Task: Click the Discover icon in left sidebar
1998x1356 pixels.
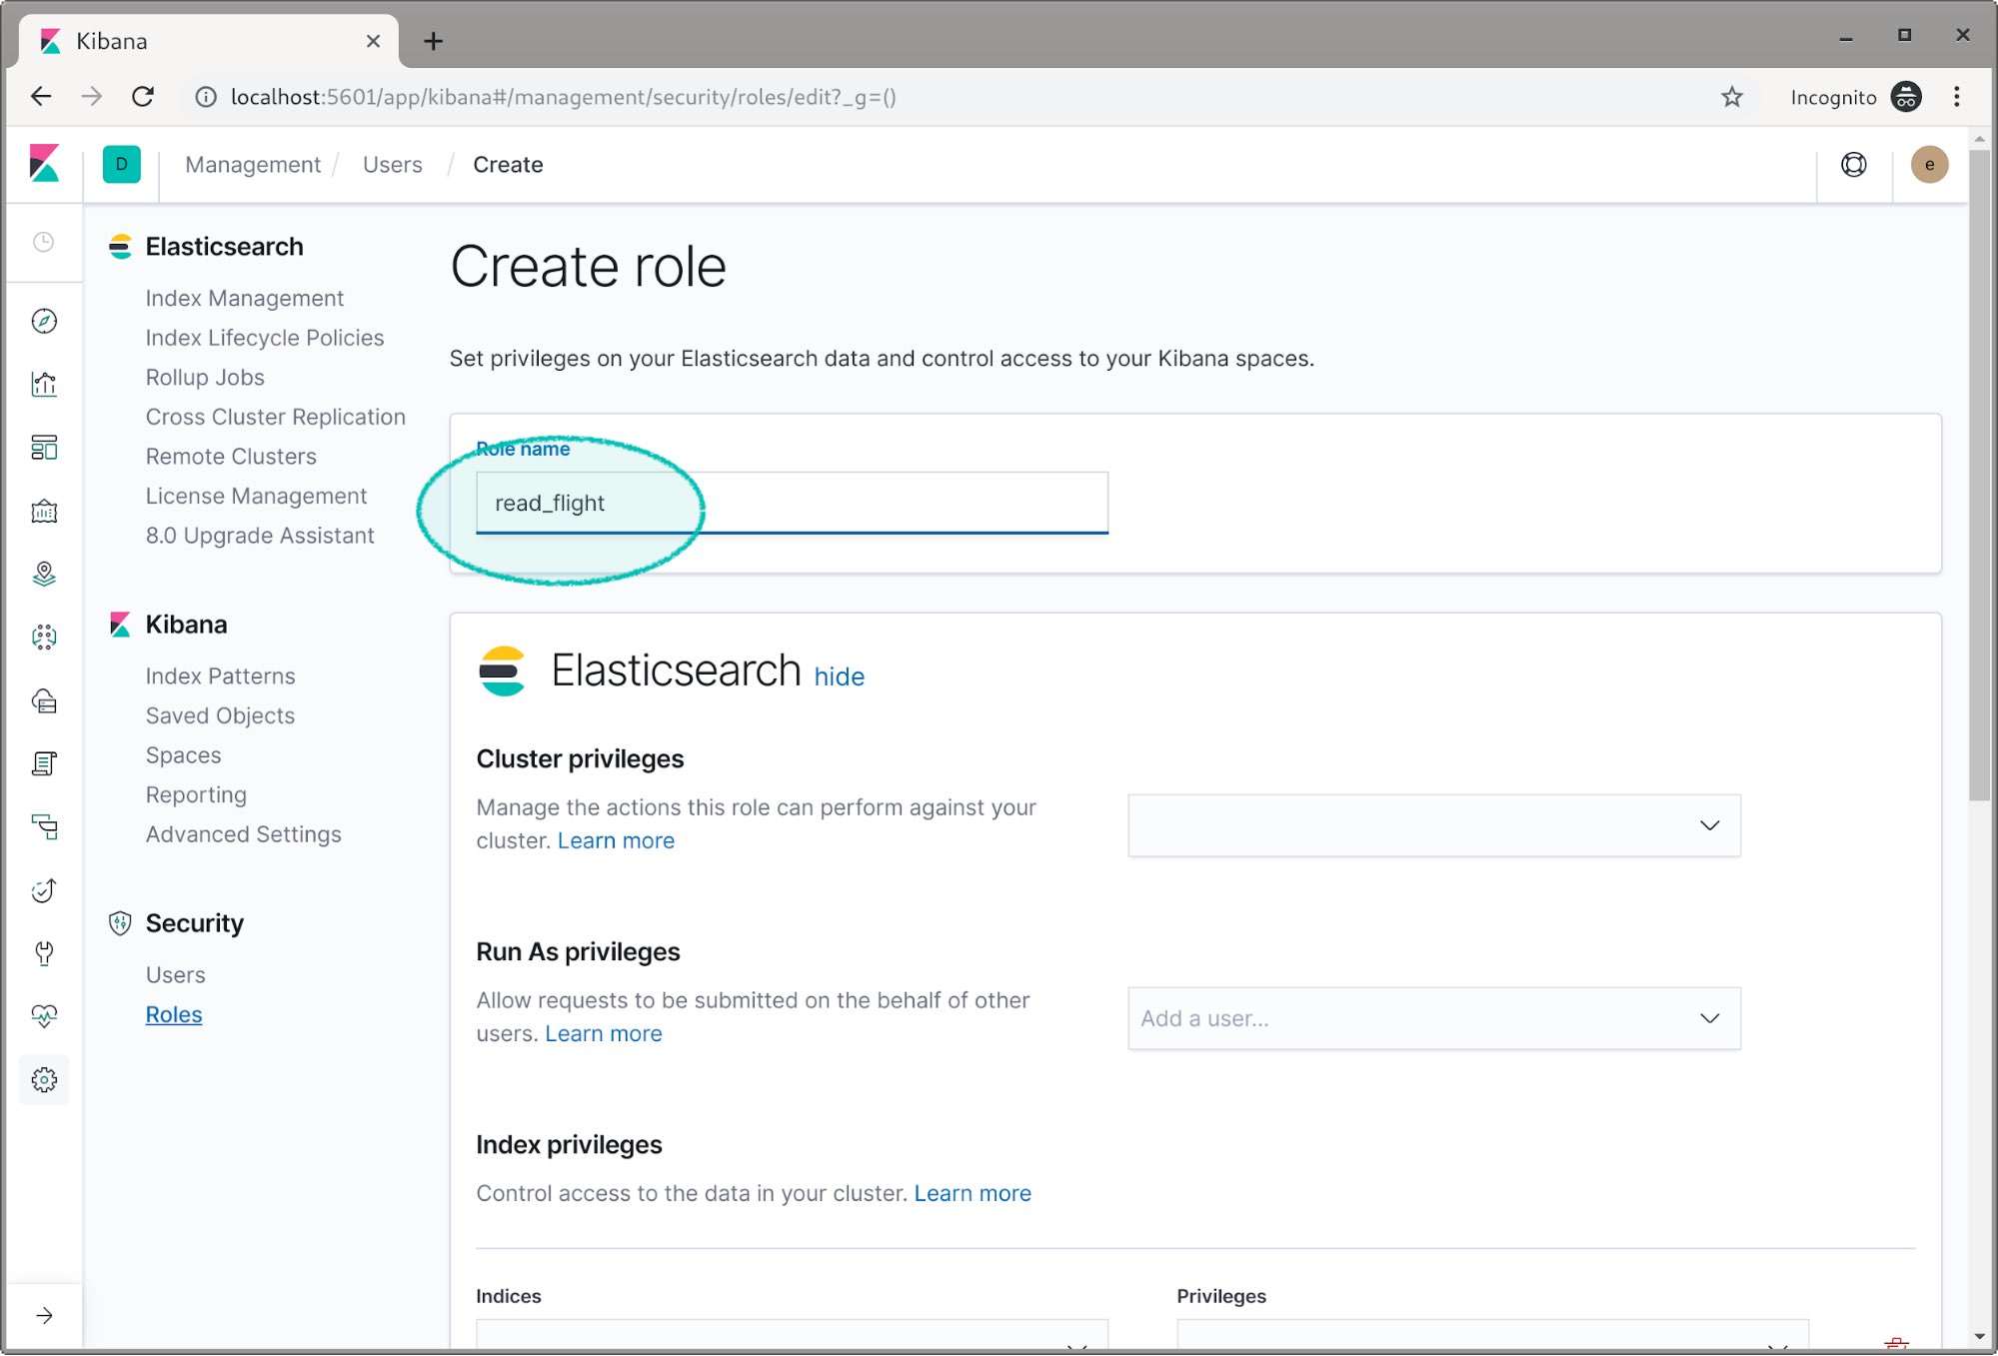Action: [x=44, y=321]
